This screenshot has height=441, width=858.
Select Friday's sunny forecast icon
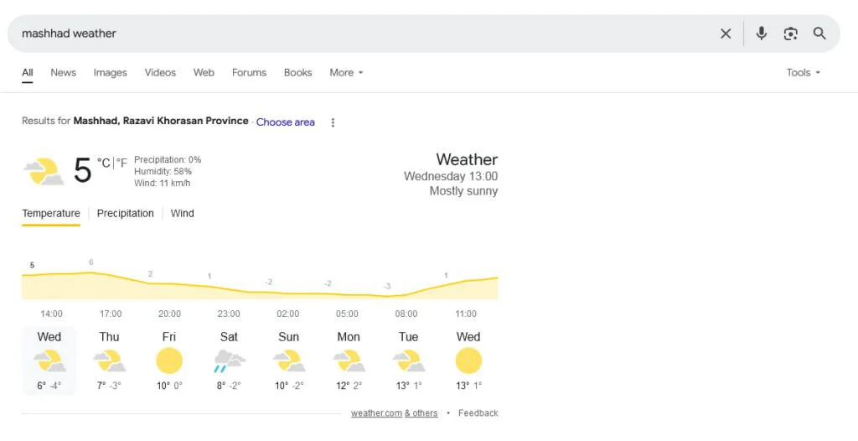(169, 361)
